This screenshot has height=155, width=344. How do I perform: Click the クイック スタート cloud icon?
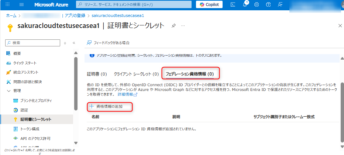[8, 63]
